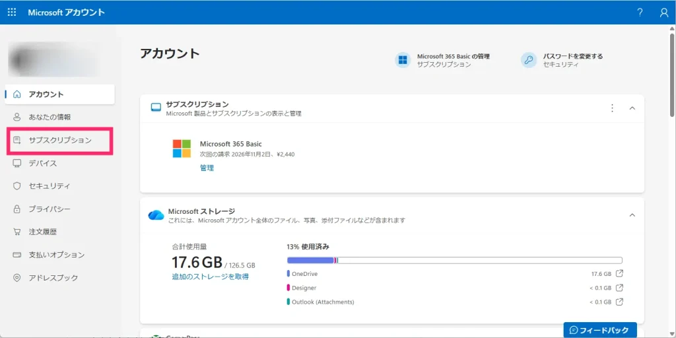
Task: Click the home icon beside アカウント
Action: [17, 94]
